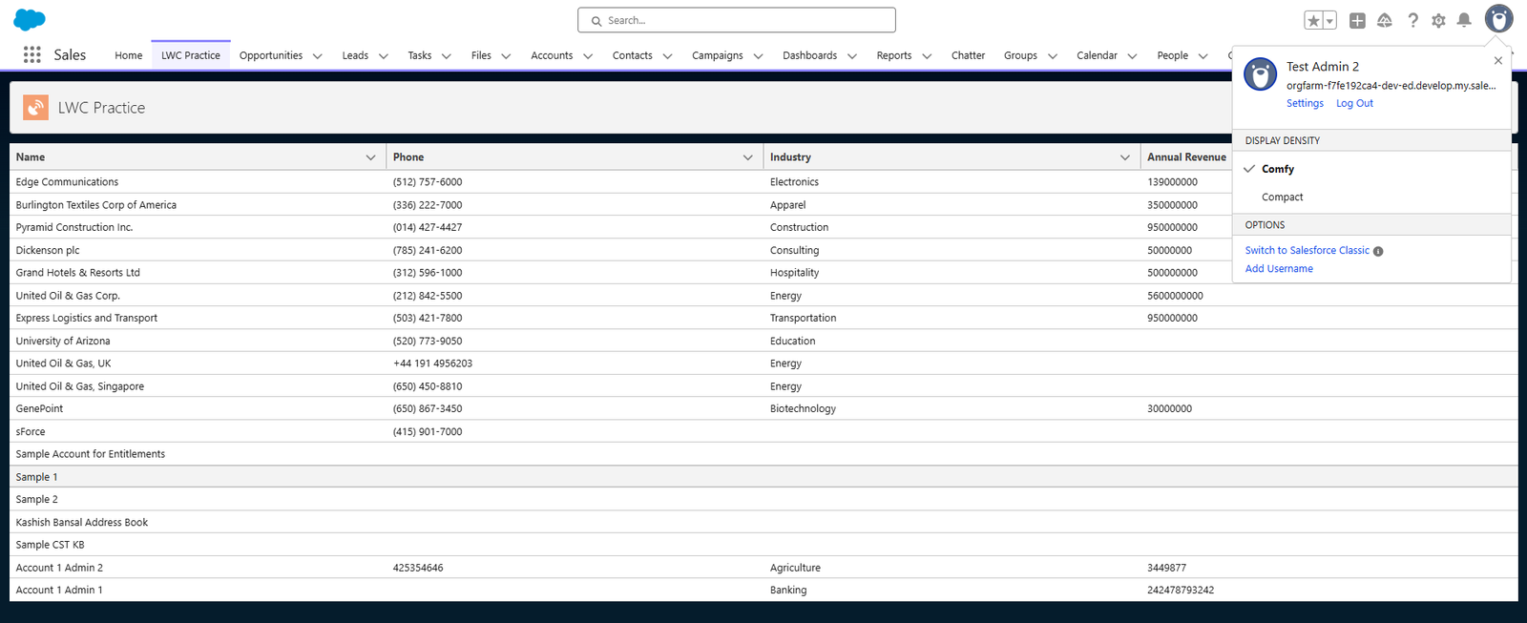
Task: Close the user profile panel
Action: coord(1497,61)
